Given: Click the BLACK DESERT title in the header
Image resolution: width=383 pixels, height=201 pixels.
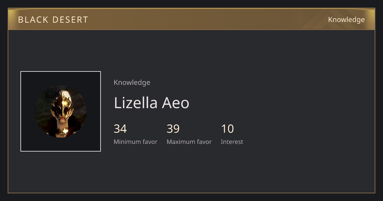Looking at the screenshot, I should click(53, 20).
